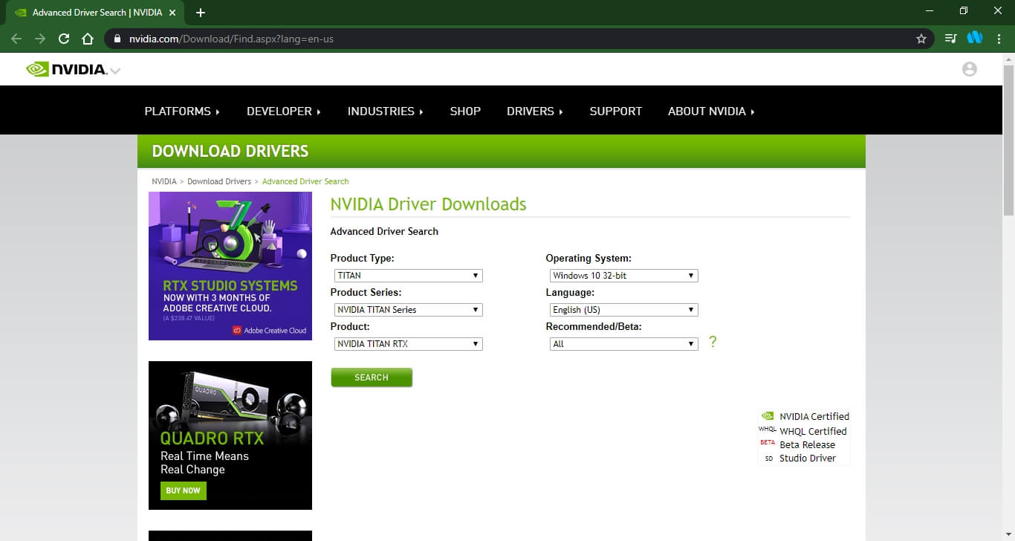Open DEVELOPER menu
1015x541 pixels.
284,111
